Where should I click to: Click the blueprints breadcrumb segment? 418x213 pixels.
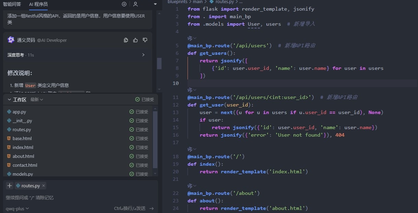click(177, 2)
